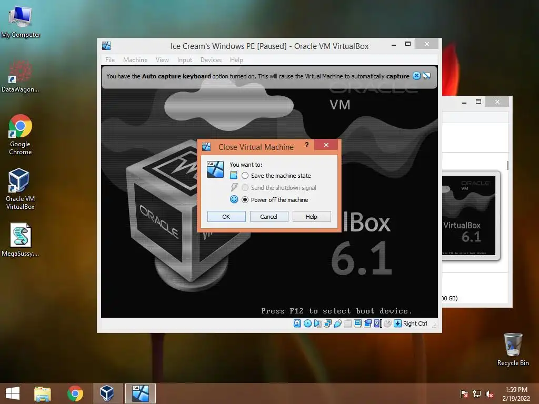Click the USB devices status icon
This screenshot has height=404, width=539.
[x=337, y=324]
